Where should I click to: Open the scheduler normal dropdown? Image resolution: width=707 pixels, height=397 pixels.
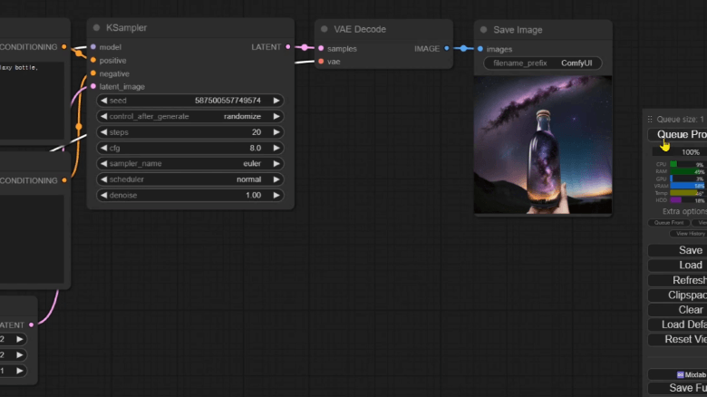pyautogui.click(x=189, y=179)
